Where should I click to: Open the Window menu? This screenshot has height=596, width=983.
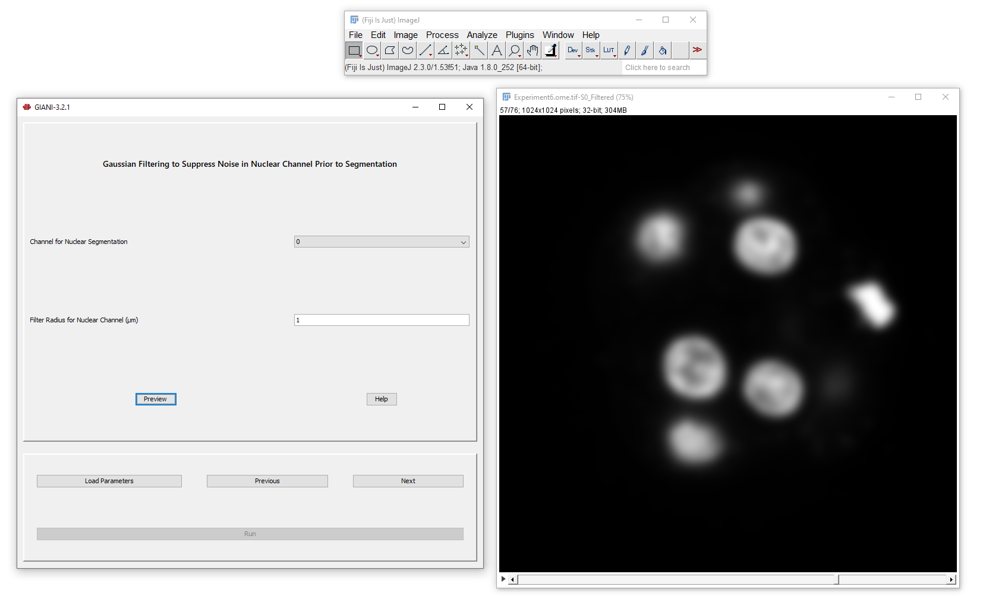[558, 35]
